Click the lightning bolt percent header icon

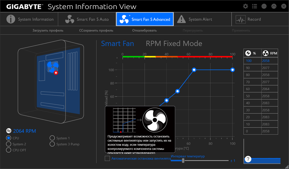point(248,53)
